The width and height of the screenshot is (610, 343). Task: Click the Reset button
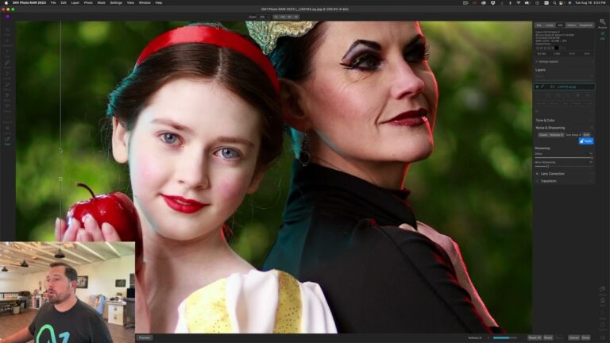(x=548, y=337)
